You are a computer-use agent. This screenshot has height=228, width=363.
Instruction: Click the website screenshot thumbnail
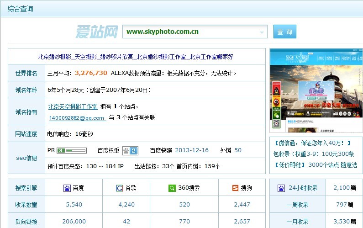316,90
